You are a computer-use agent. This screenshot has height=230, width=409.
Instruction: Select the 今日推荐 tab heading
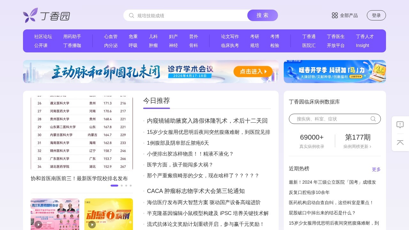157,101
